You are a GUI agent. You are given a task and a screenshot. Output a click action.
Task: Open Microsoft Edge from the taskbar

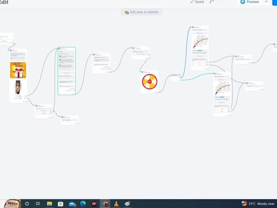pos(83,204)
